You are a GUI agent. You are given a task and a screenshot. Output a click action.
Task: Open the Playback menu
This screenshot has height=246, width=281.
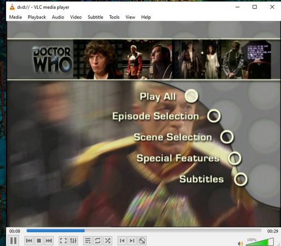click(x=37, y=17)
